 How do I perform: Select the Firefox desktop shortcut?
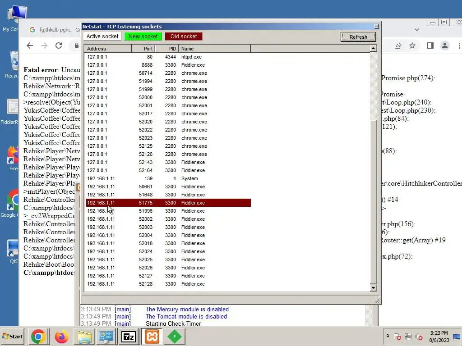(13, 158)
